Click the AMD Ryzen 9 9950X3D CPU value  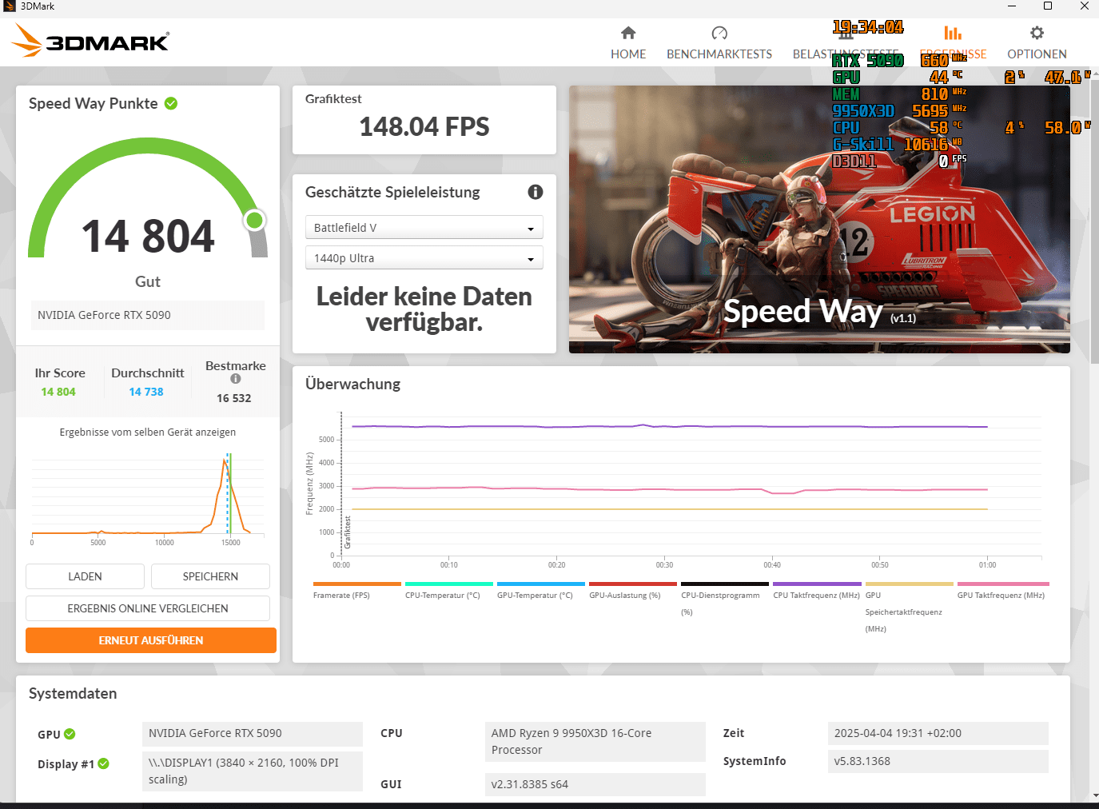point(595,742)
